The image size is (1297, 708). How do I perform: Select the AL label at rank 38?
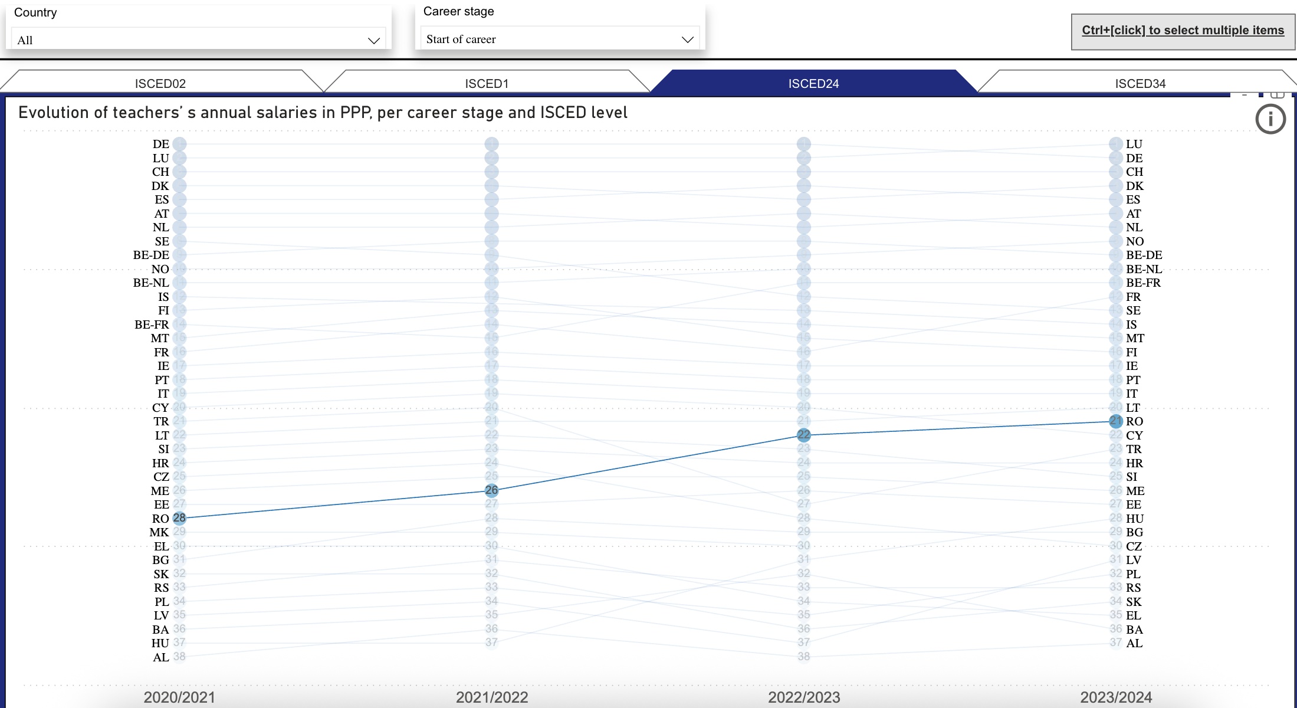click(161, 657)
